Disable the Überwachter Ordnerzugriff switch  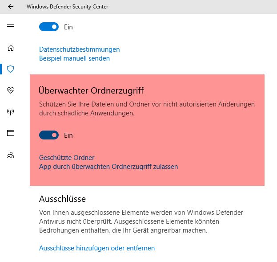click(x=49, y=135)
